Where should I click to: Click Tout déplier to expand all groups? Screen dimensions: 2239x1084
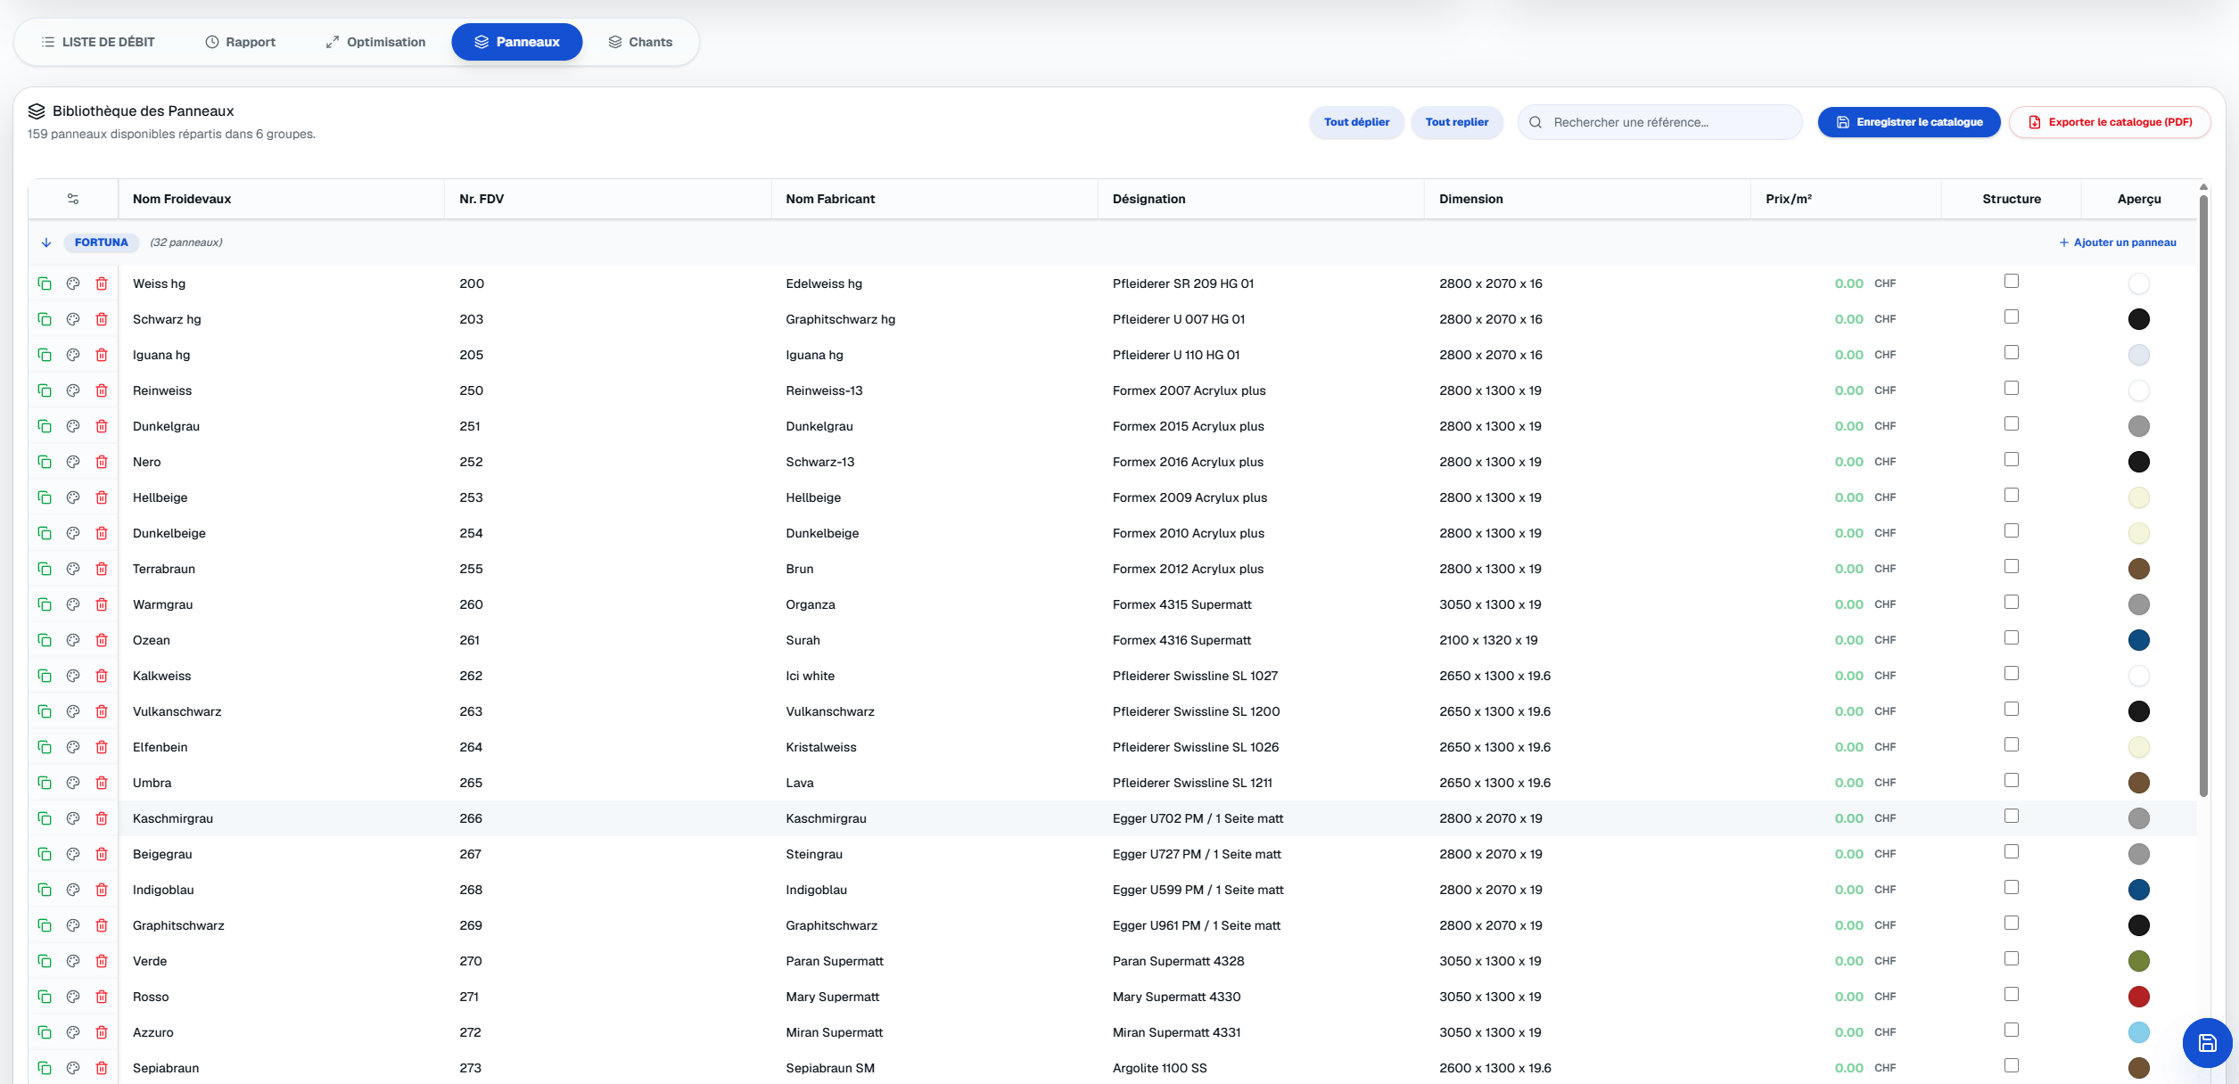coord(1356,122)
